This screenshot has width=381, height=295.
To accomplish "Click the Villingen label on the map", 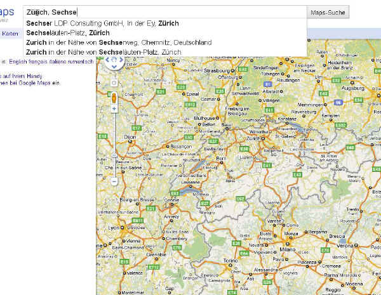I will [x=271, y=100].
